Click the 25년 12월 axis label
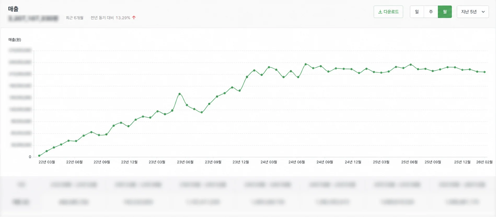The height and width of the screenshot is (217, 496). point(462,162)
